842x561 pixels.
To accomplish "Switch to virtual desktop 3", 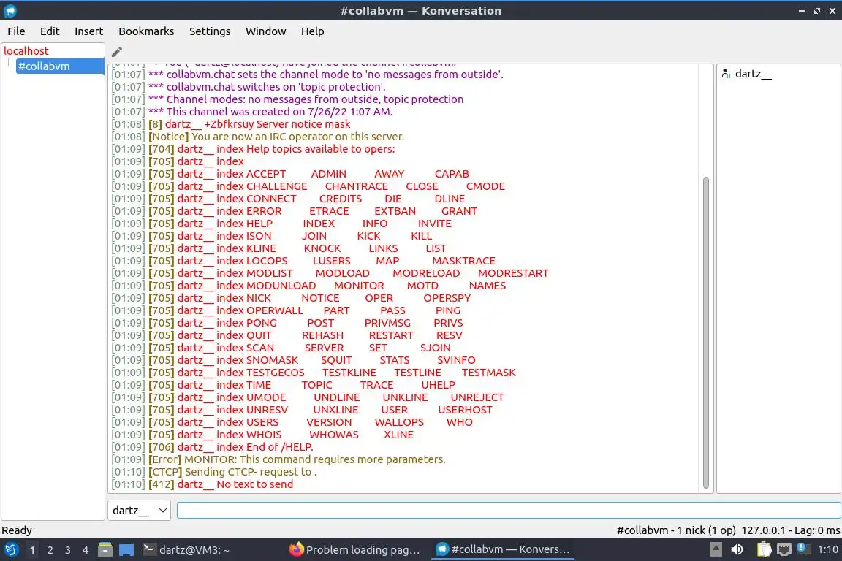I will click(x=68, y=550).
